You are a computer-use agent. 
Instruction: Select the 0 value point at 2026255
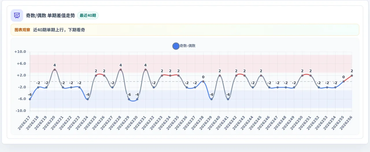(343, 82)
